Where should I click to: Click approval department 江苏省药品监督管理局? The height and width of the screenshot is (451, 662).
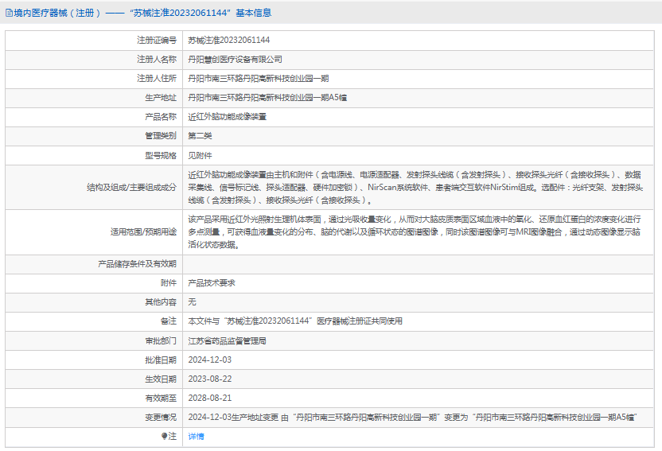227,341
